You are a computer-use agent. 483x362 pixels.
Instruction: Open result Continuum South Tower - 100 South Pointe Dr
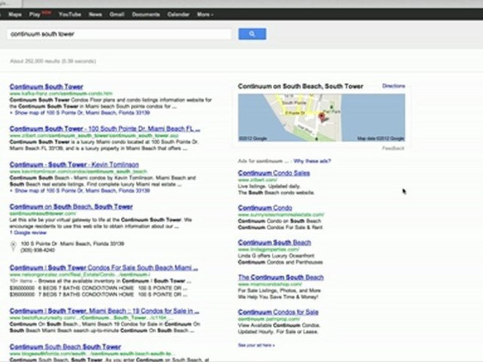[105, 129]
